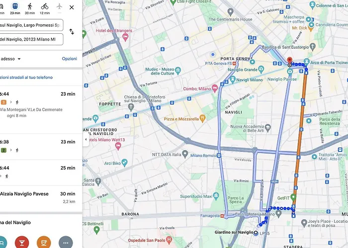Select the flight travel mode
This screenshot has height=248, width=348.
tap(60, 7)
